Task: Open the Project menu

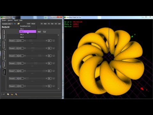Action: 4,20
